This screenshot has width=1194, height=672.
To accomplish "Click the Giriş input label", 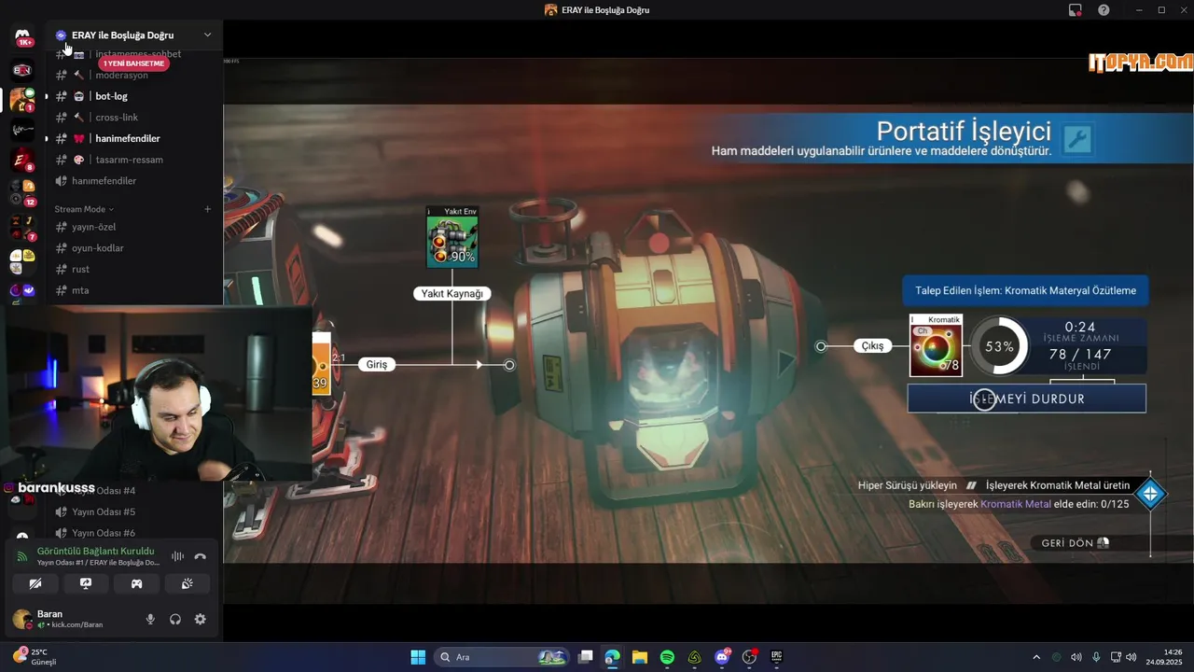I will (376, 365).
